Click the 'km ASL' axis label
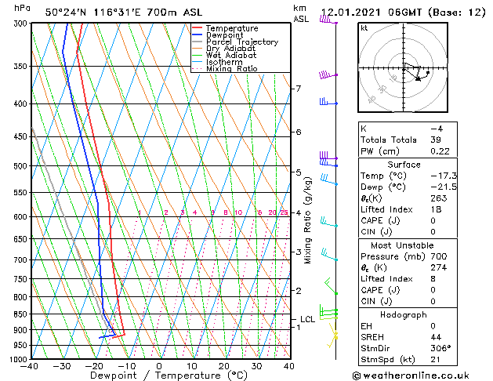 tap(301, 13)
